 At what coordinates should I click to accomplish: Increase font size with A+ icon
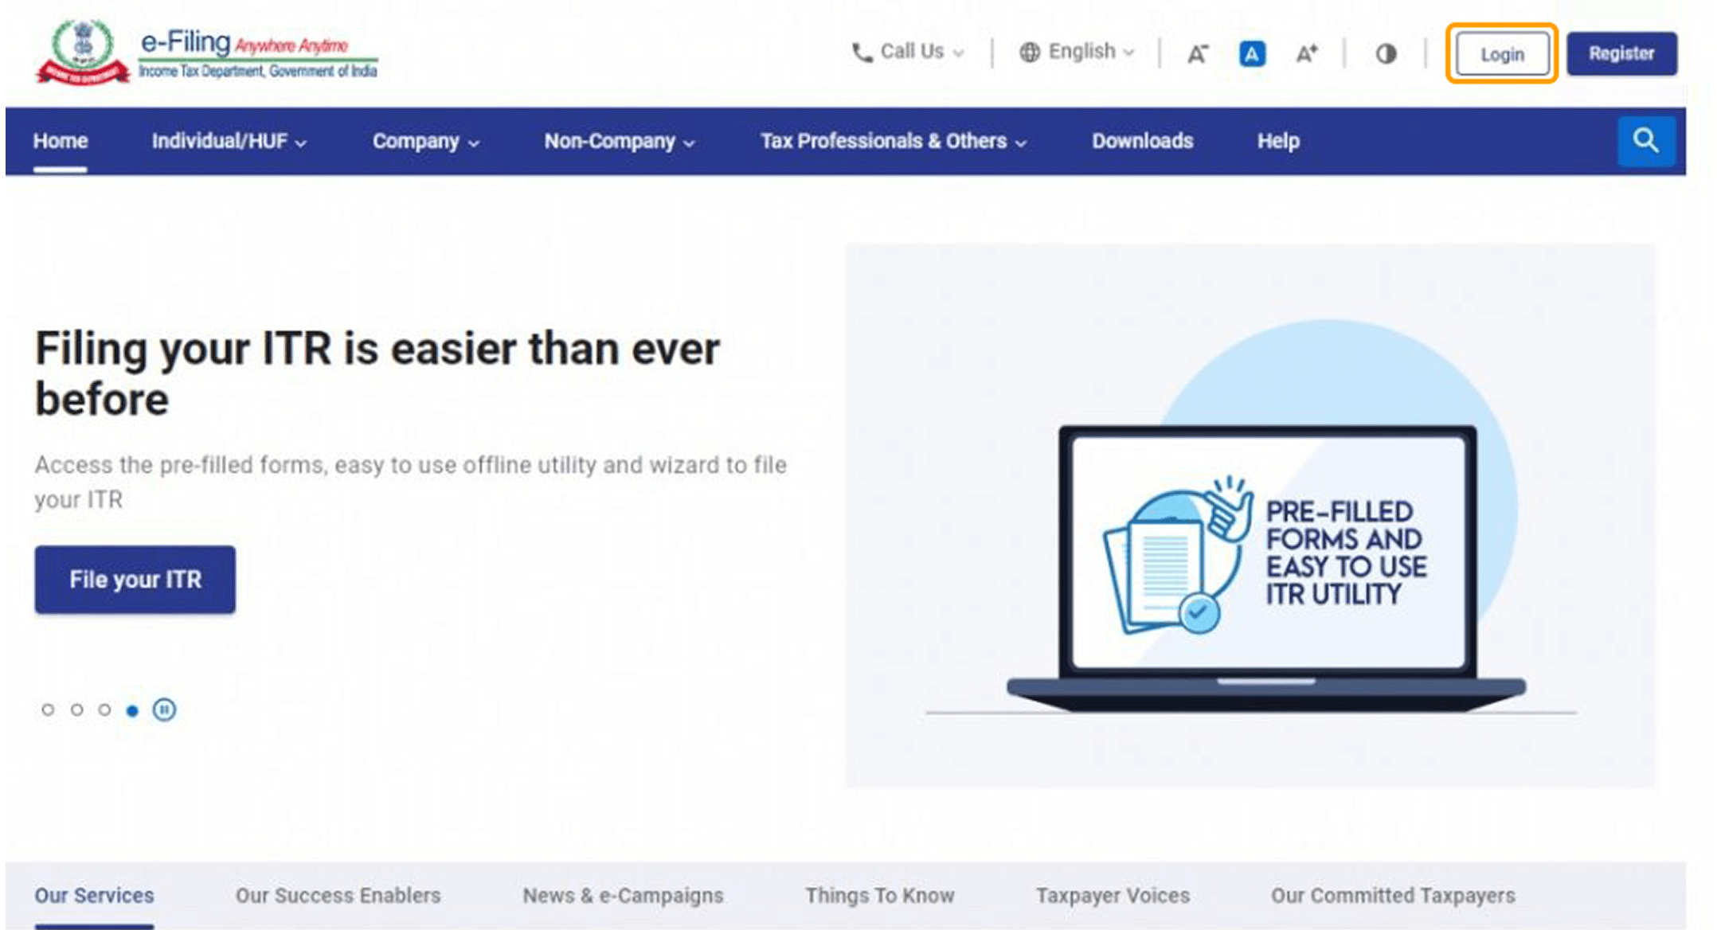(x=1306, y=54)
